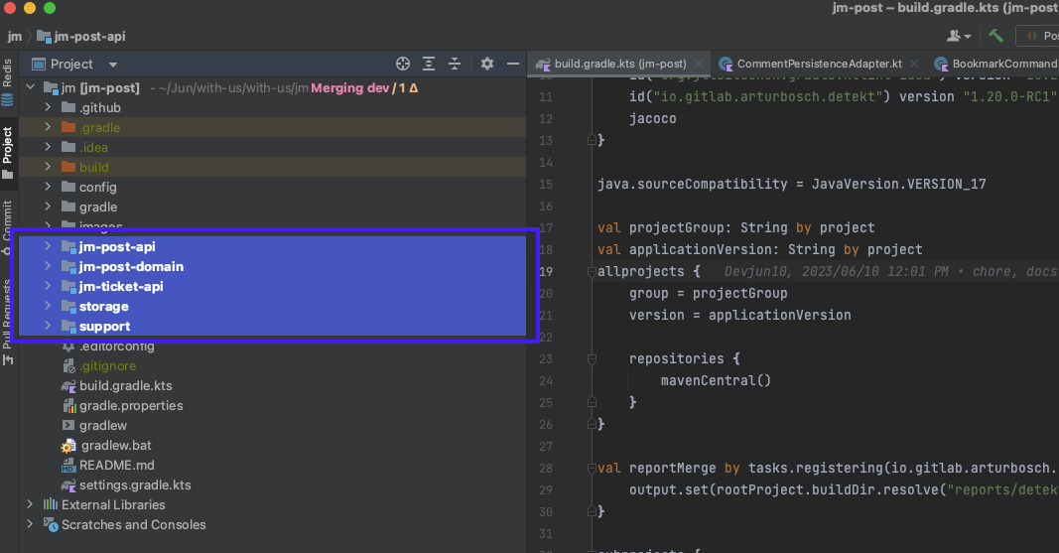Expand the jm-post-domain module
Screen dimensions: 1059x553
coord(48,266)
